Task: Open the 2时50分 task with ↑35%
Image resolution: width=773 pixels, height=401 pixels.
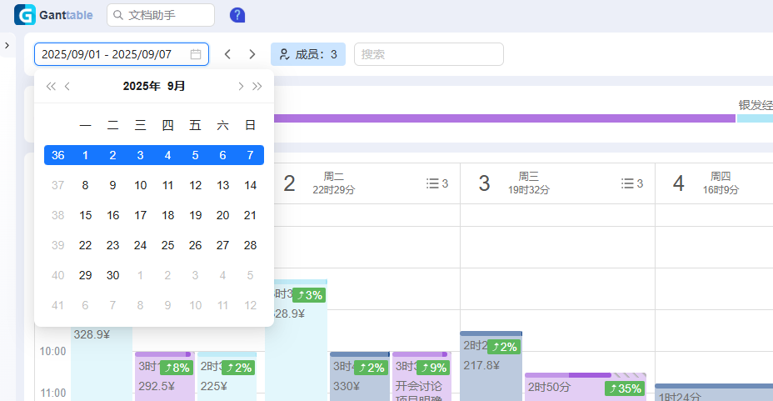Action: pos(586,387)
